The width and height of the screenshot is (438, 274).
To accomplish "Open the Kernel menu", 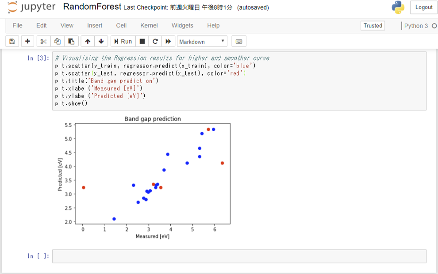I will tap(149, 26).
